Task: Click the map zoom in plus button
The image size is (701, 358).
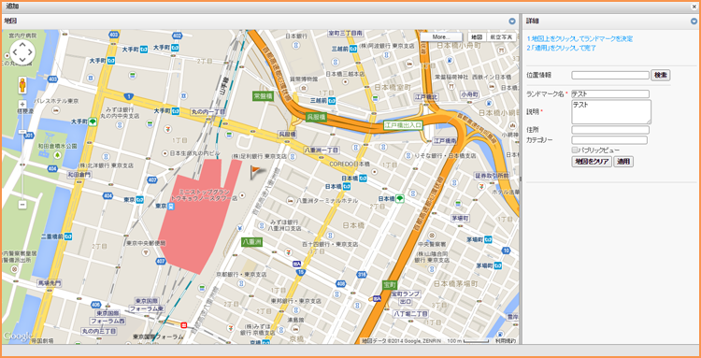Action: click(x=22, y=104)
